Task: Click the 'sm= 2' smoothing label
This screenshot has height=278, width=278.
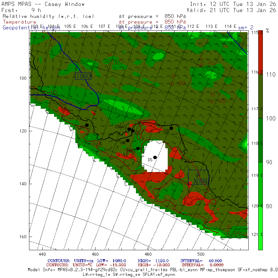Action: 246,27
